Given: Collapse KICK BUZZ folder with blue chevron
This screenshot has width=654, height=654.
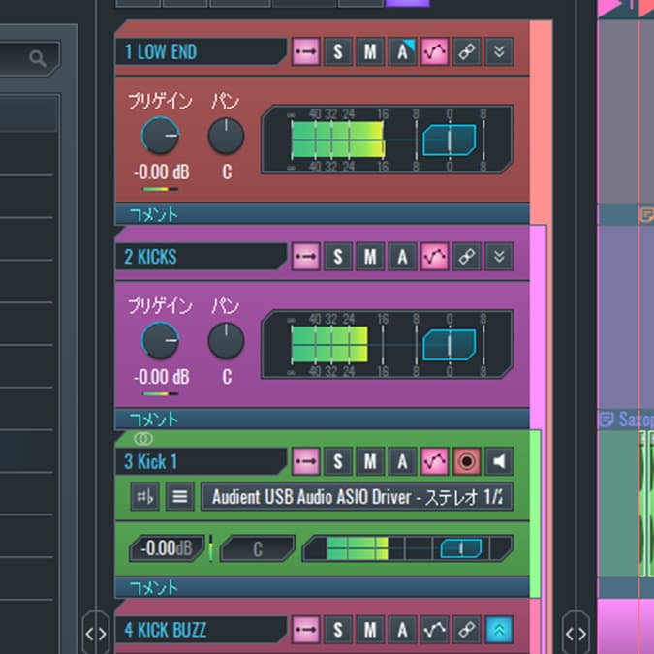Looking at the screenshot, I should [x=499, y=630].
